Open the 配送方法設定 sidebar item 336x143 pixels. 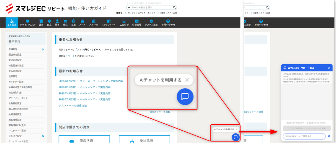[x=26, y=60]
